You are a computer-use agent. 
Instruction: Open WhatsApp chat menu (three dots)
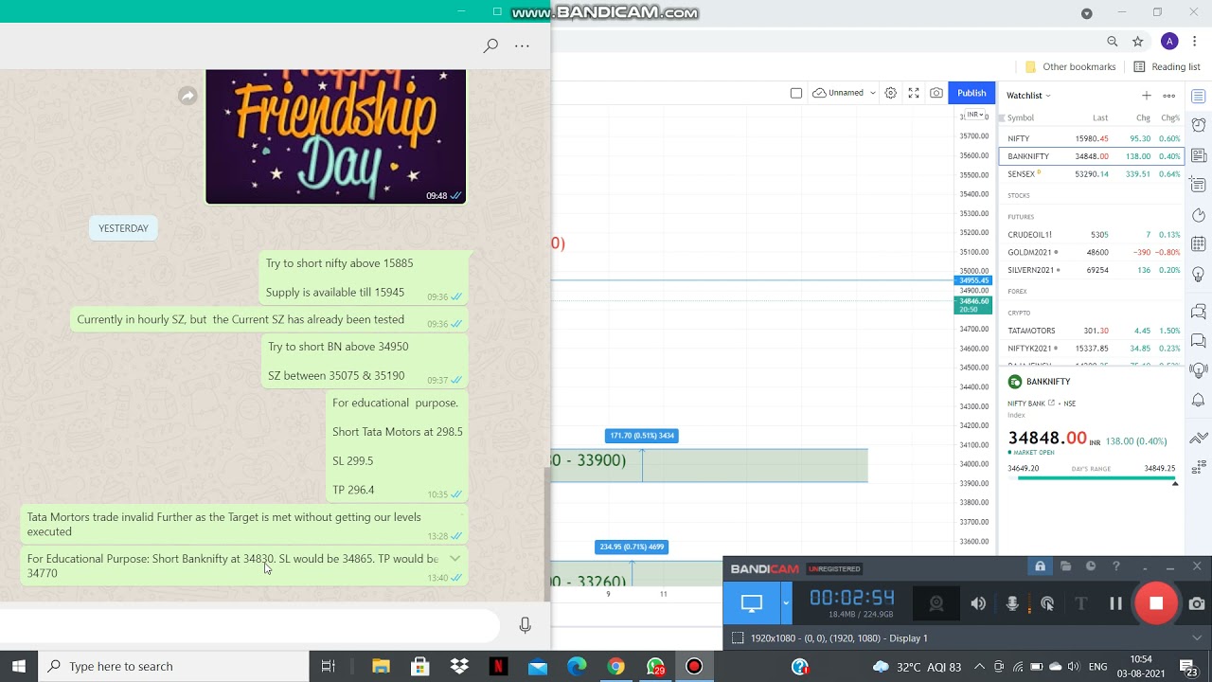tap(522, 45)
